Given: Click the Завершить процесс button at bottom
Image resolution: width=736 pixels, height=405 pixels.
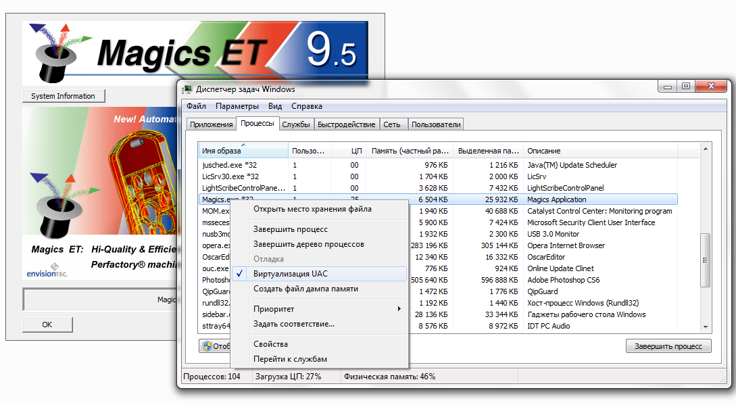Looking at the screenshot, I should coord(668,346).
